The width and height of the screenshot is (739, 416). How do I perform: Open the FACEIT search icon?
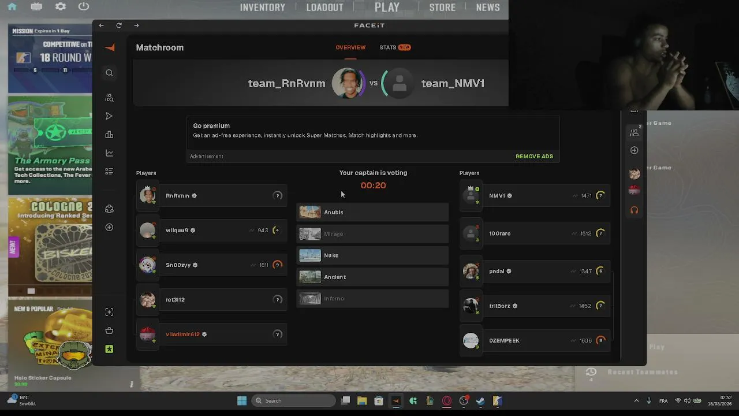109,73
